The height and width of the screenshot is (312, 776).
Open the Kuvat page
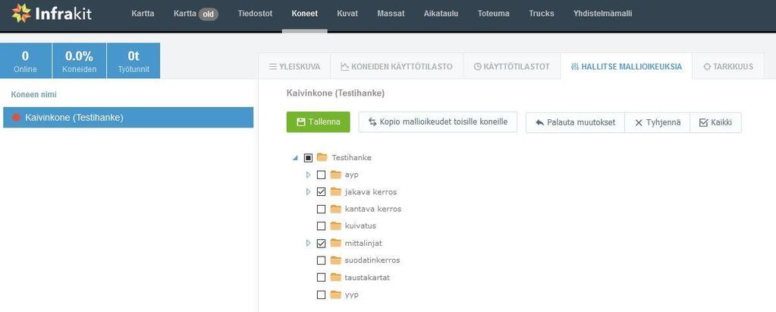(x=347, y=14)
